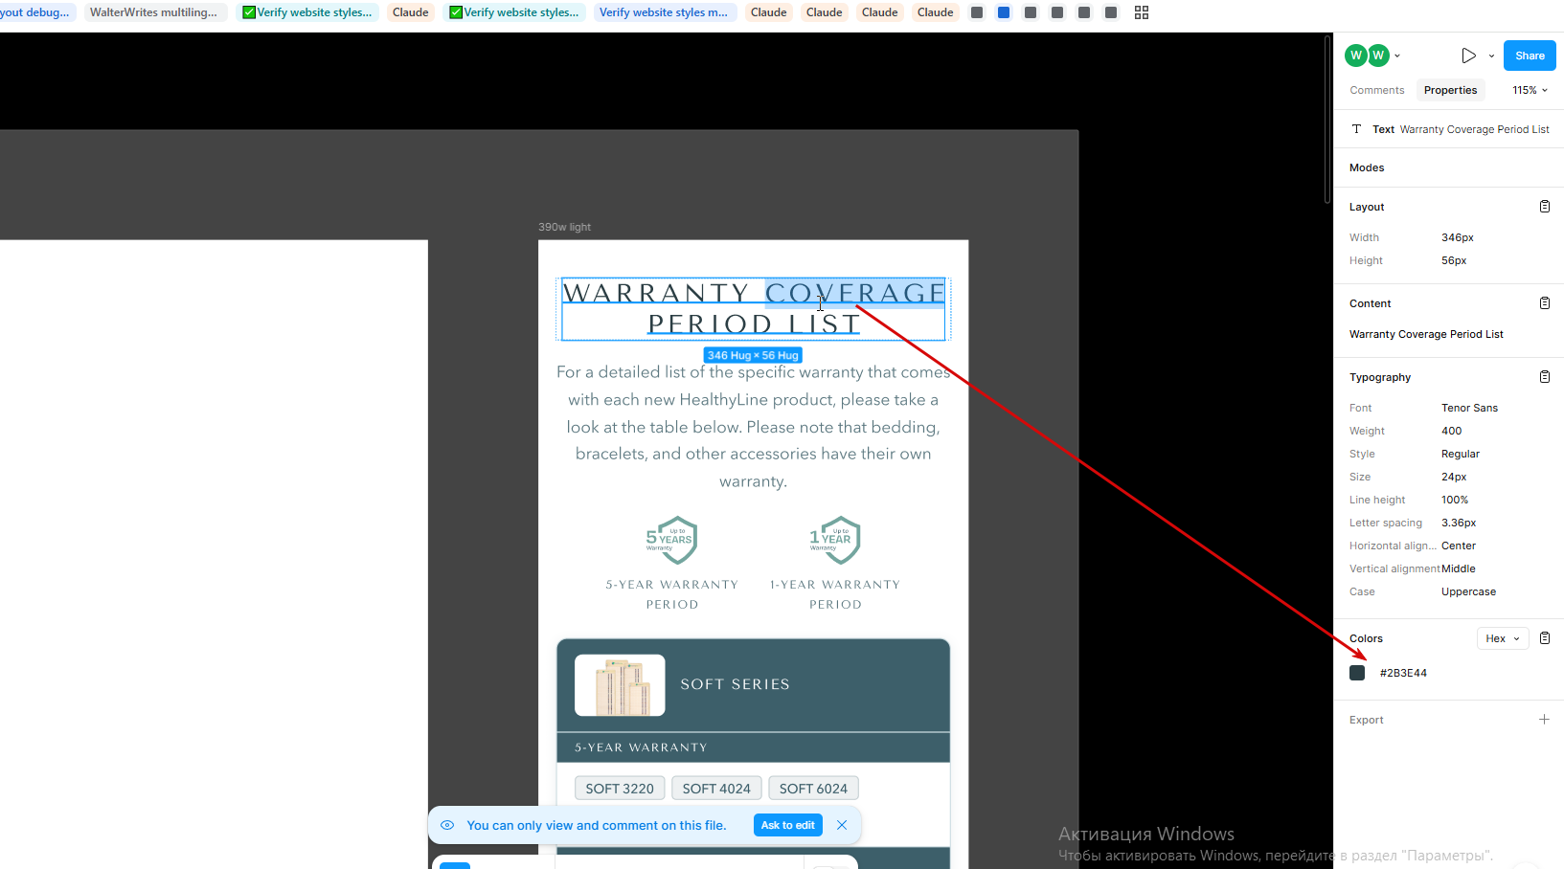This screenshot has height=869, width=1564.
Task: Open the 'yout debug...' browser tab
Action: coord(36,12)
